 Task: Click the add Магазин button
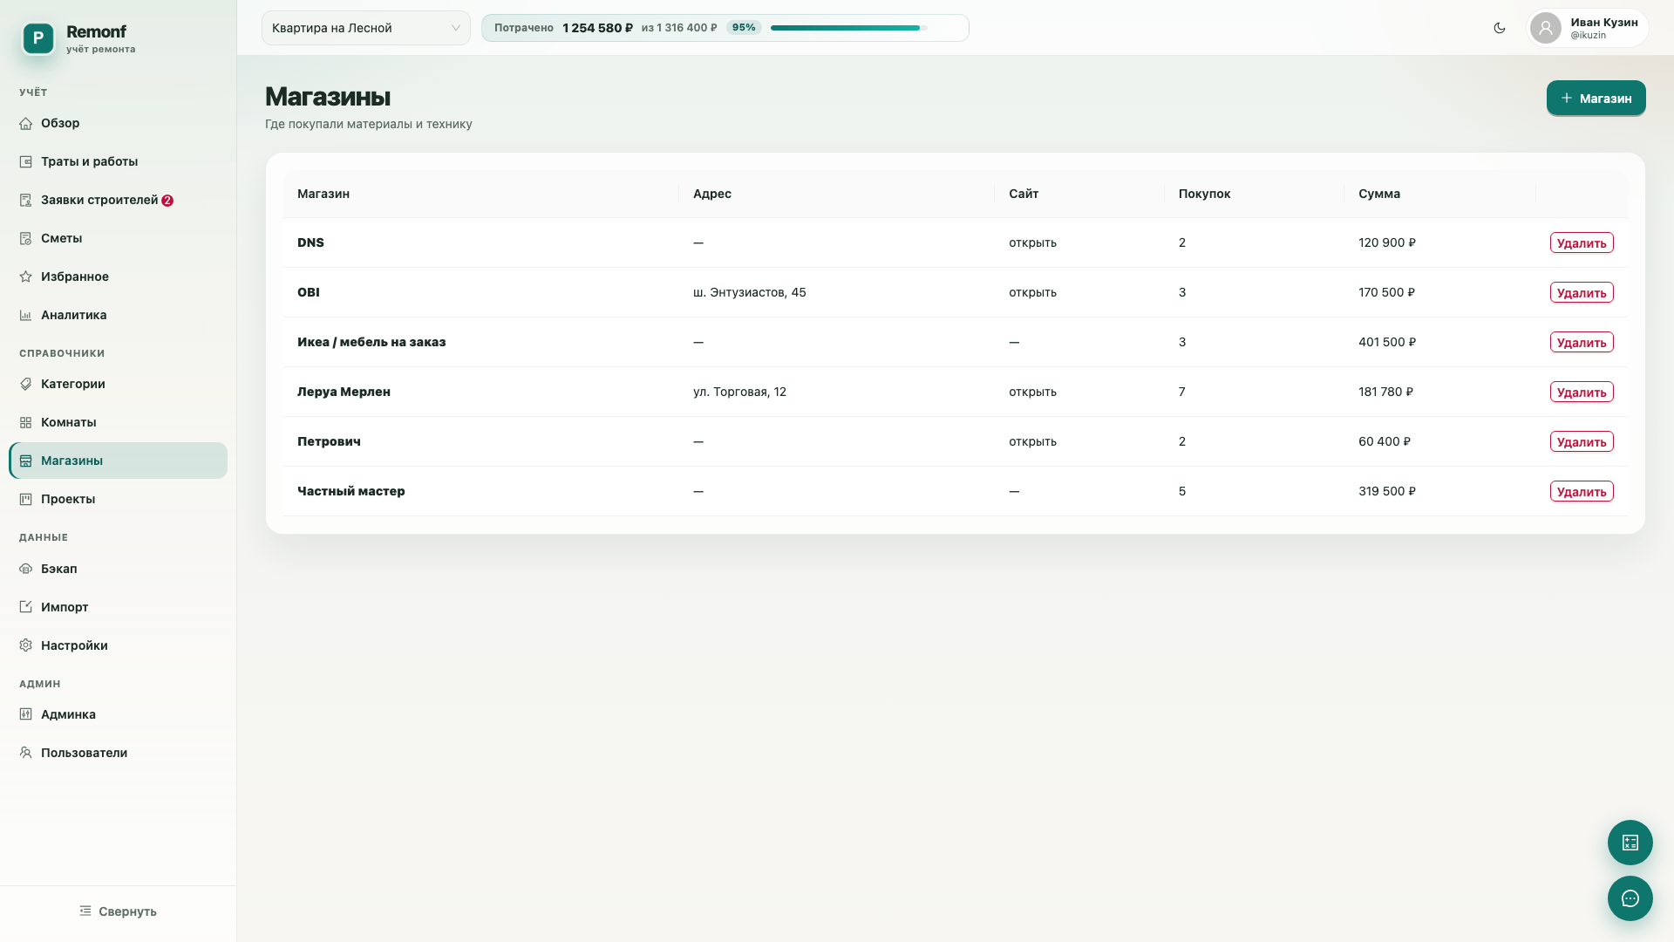[1596, 98]
